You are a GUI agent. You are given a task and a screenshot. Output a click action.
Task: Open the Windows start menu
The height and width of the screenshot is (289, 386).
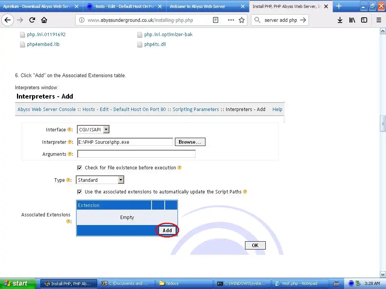(x=18, y=283)
